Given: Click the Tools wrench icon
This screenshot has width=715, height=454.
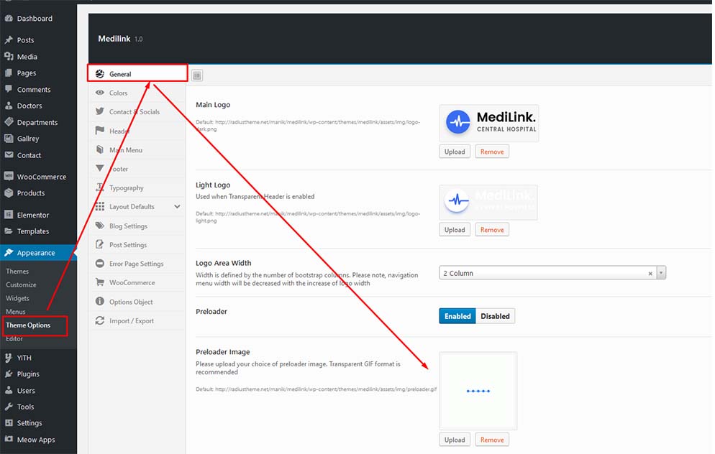Looking at the screenshot, I should [x=9, y=407].
